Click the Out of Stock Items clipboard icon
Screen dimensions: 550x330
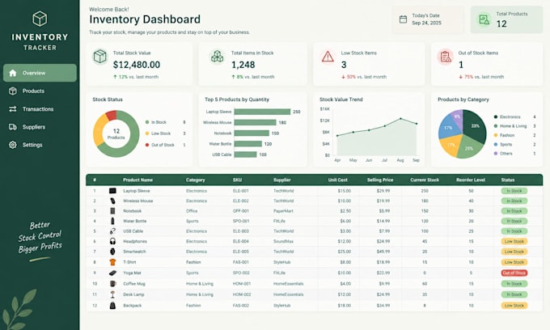coord(446,57)
